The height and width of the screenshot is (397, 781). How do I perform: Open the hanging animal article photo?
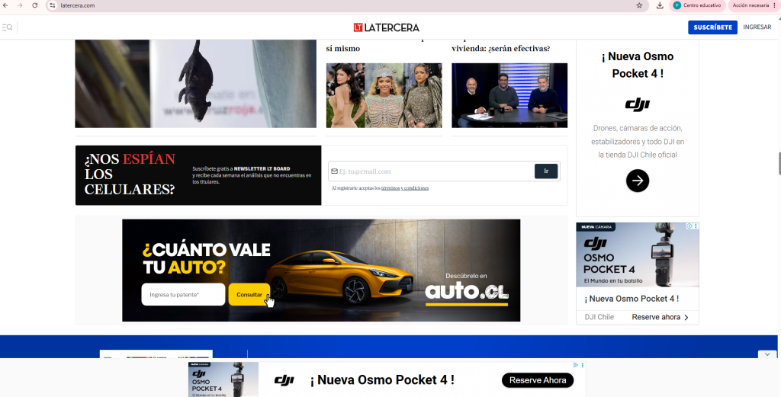(196, 84)
